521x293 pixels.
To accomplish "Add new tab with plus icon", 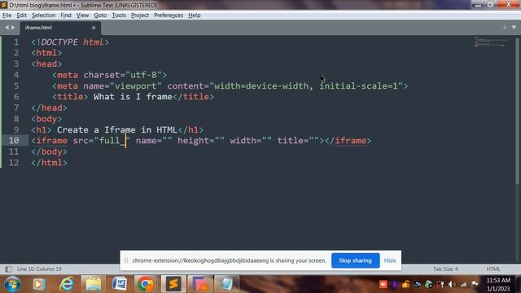I will (x=505, y=28).
